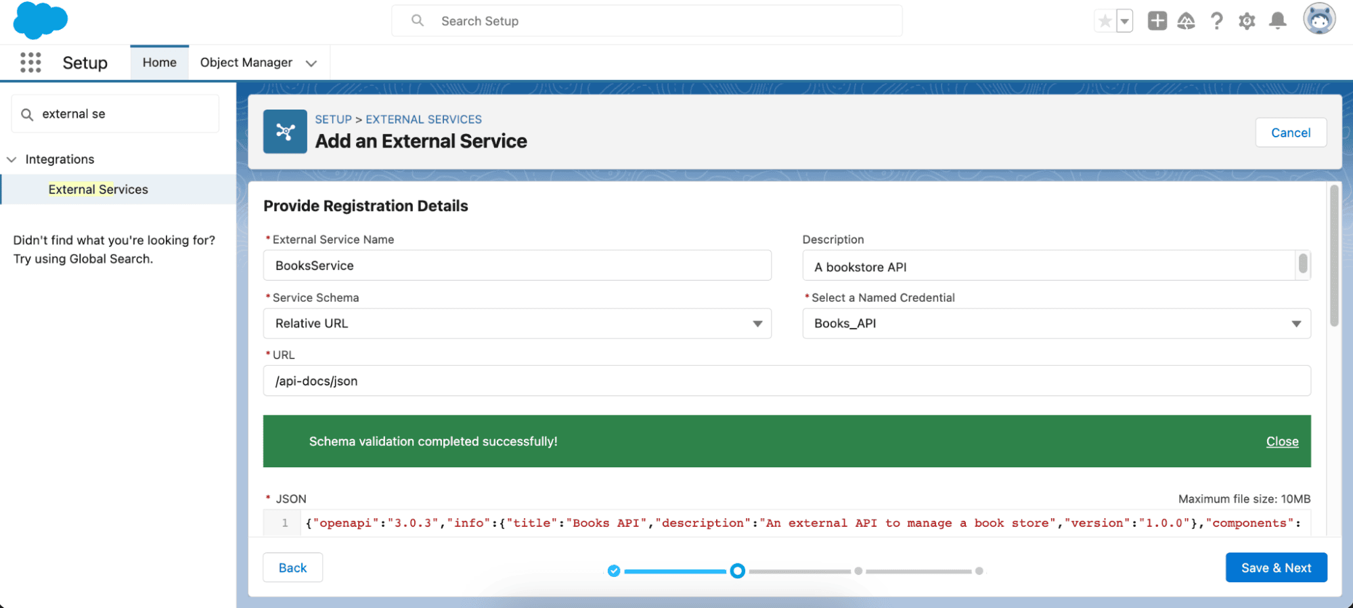Open the Object Manager tab
This screenshot has width=1353, height=608.
click(246, 62)
